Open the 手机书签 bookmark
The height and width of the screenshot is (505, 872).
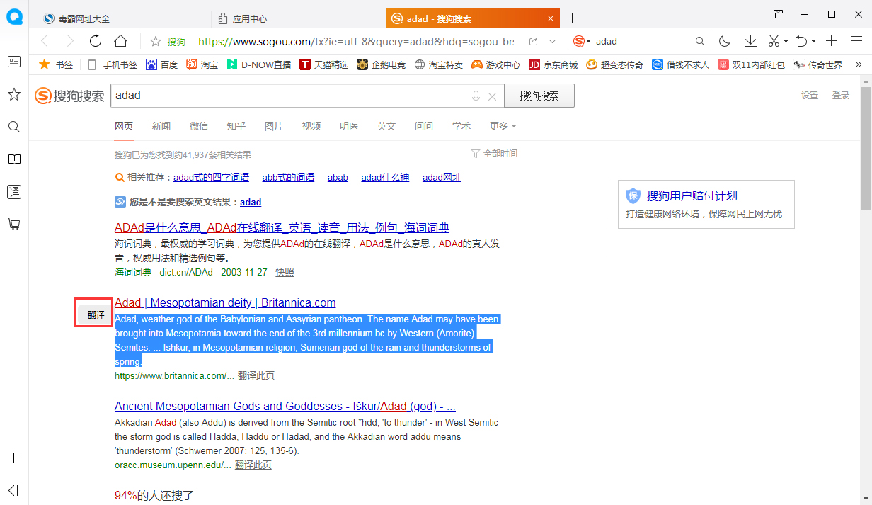coord(113,64)
